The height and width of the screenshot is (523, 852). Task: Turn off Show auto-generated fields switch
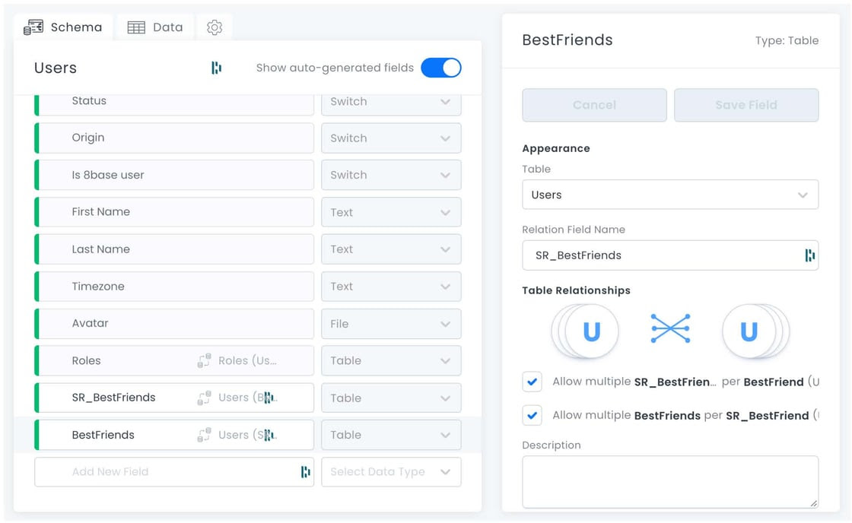click(441, 68)
